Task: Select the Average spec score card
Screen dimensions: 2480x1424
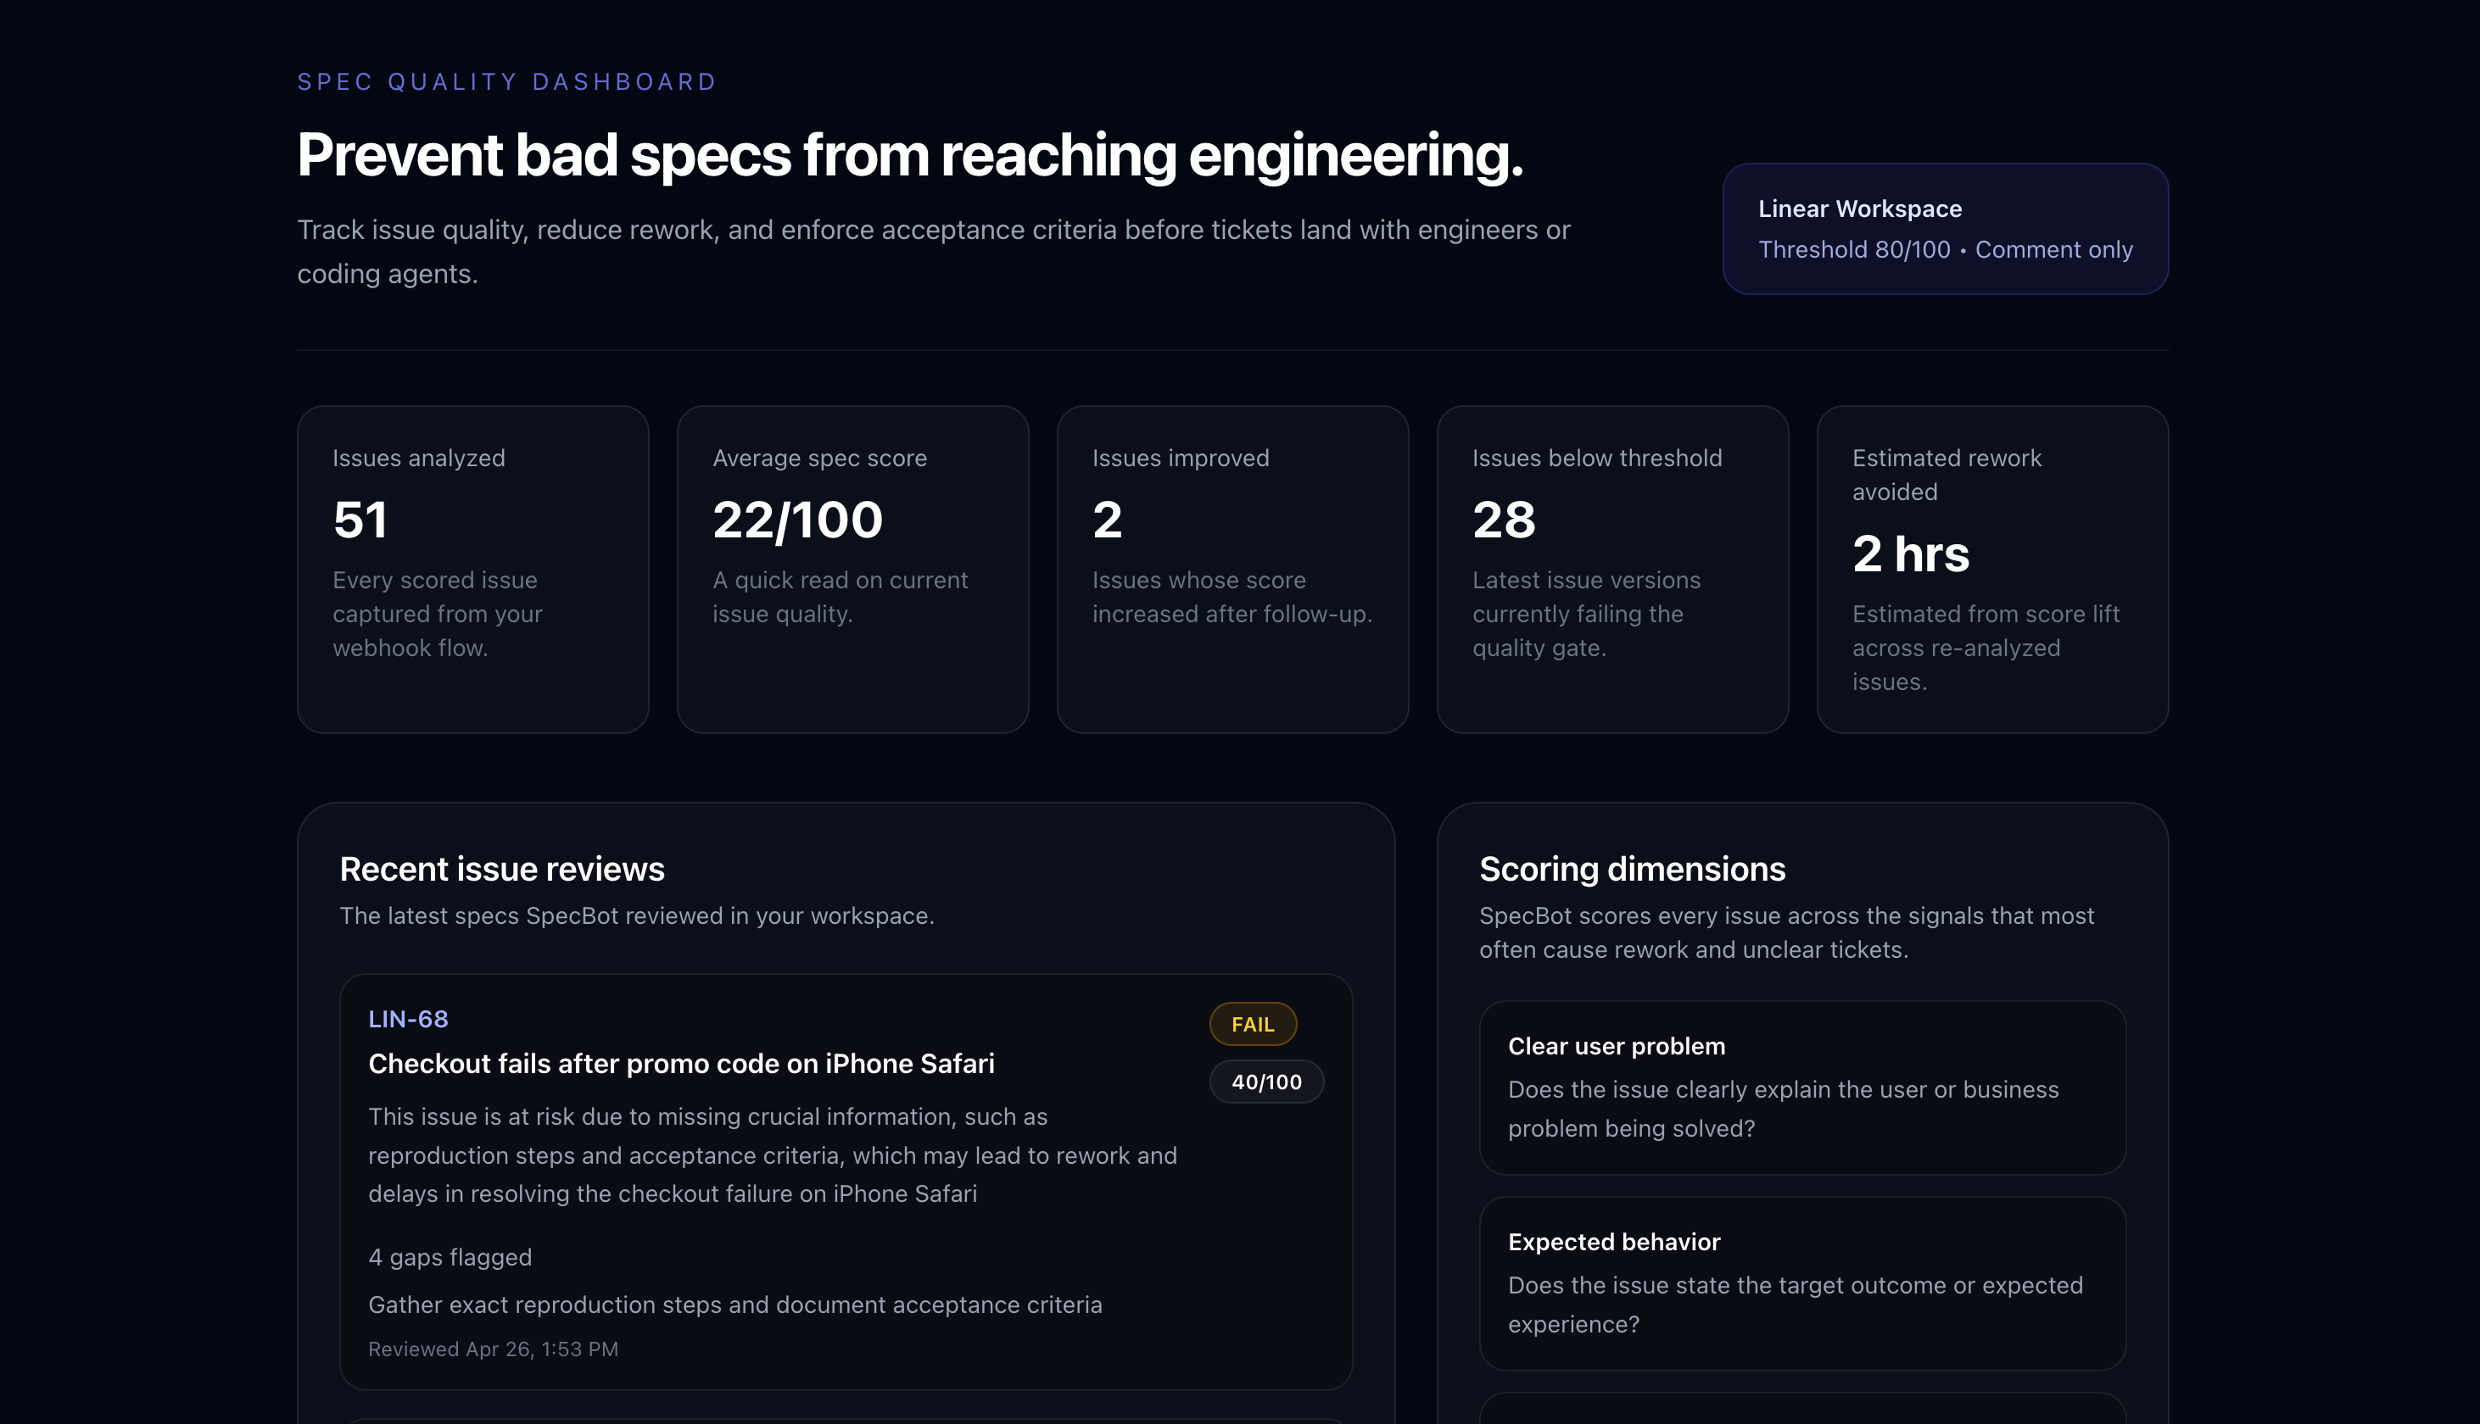Action: tap(852, 570)
